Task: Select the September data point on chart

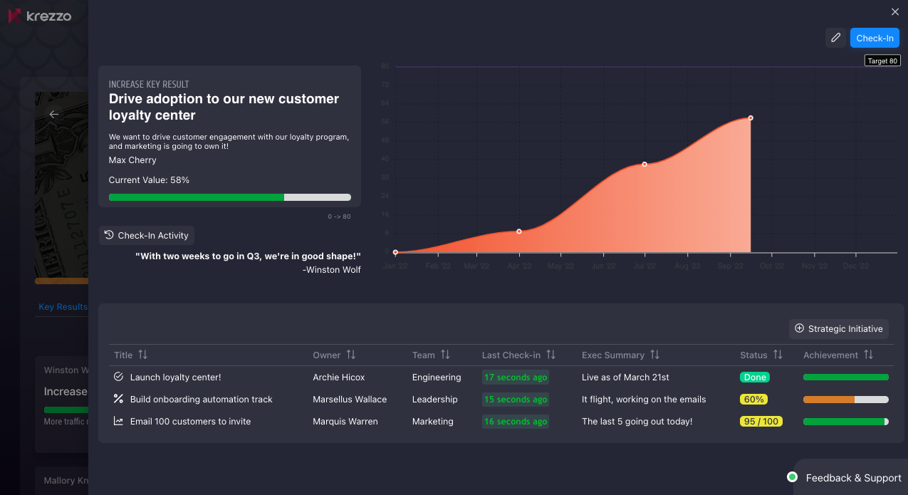Action: pos(751,118)
